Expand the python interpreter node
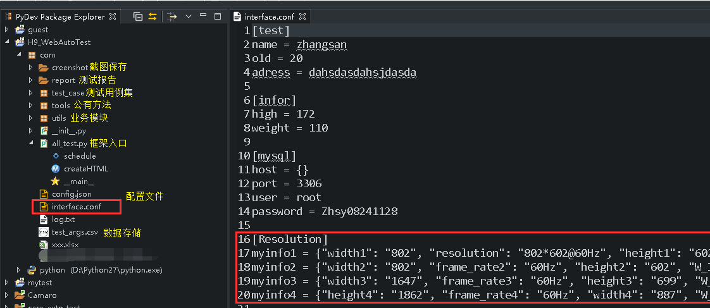Viewport: 710px width, 308px height. click(18, 270)
